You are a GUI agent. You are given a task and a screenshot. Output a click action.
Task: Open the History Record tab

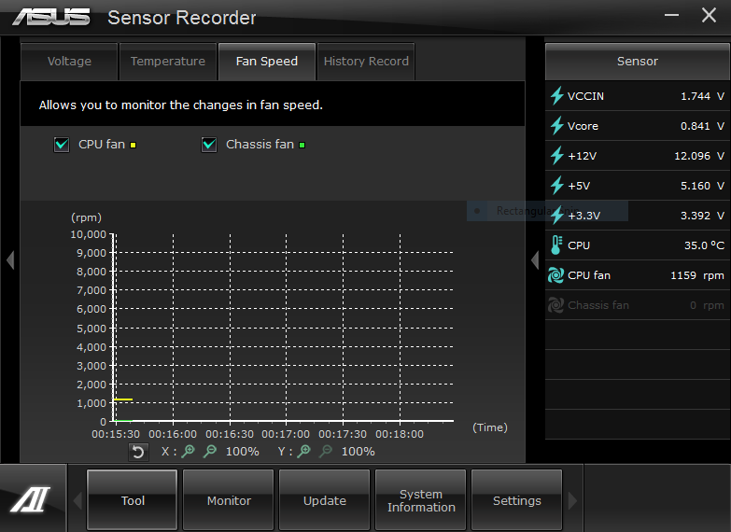pos(366,61)
